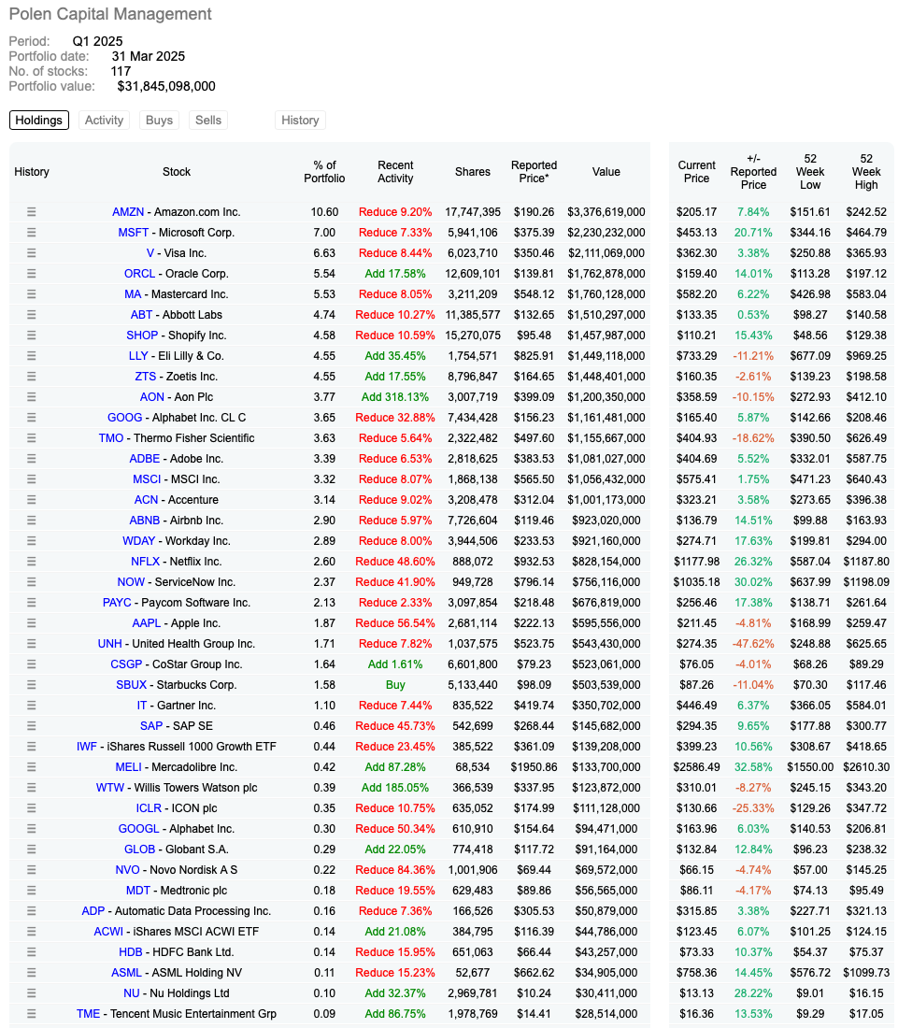The width and height of the screenshot is (898, 1028).
Task: Open the LLY ticker link
Action: [138, 356]
